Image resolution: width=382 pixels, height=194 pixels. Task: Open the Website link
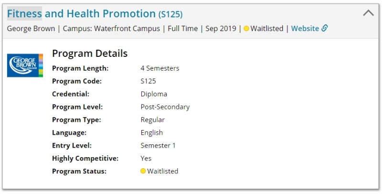(305, 29)
